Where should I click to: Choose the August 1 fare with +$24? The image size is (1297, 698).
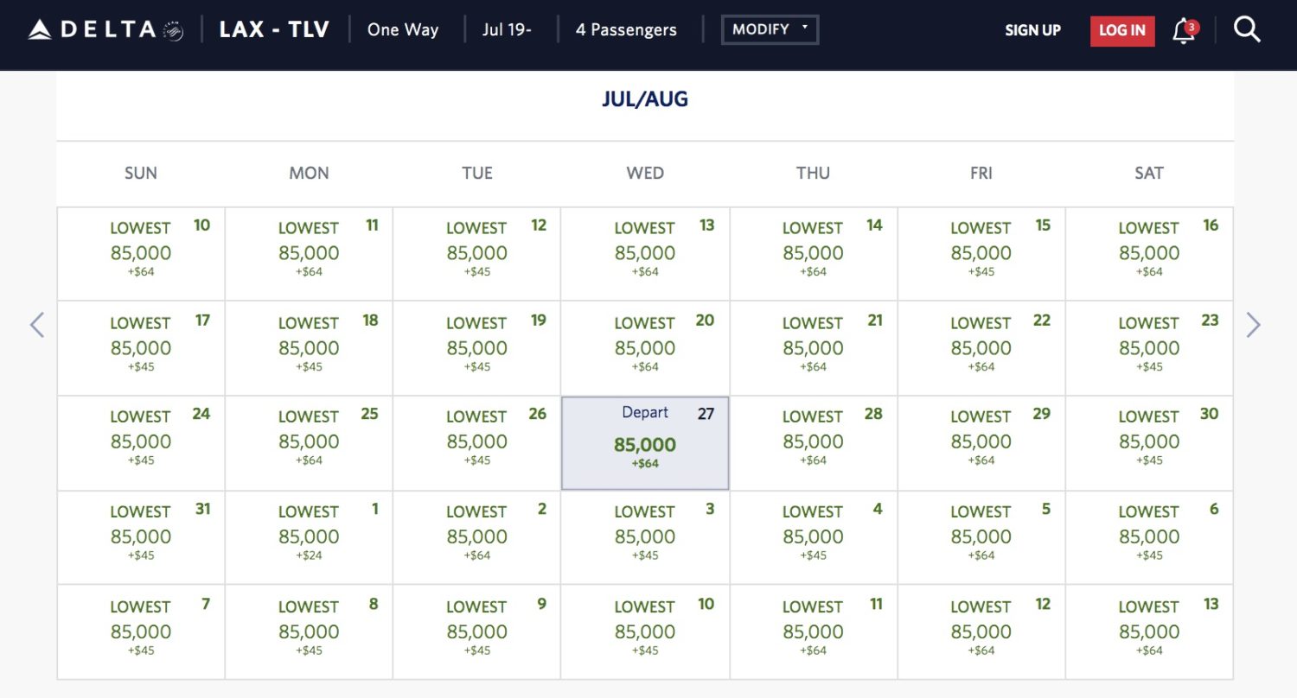tap(309, 536)
